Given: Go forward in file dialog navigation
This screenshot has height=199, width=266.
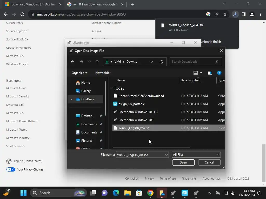Looking at the screenshot, I should pyautogui.click(x=81, y=62).
